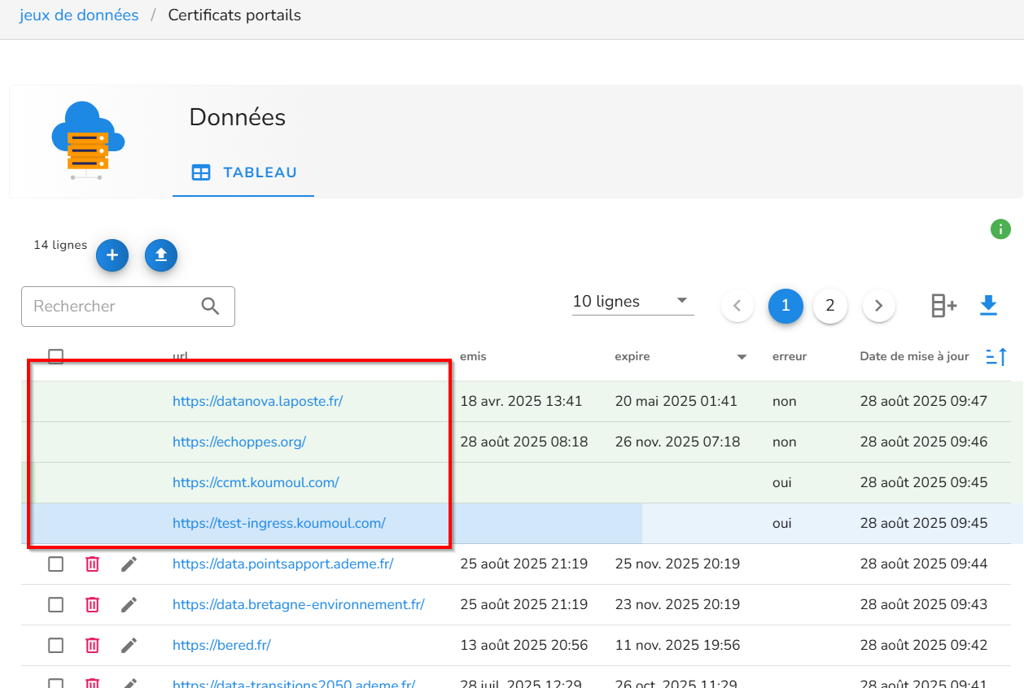This screenshot has height=688, width=1024.
Task: Click the sort order icon near date column
Action: tap(996, 356)
